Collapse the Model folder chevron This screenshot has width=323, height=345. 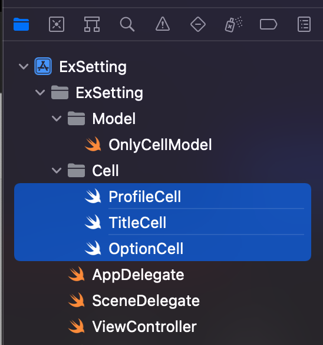[57, 118]
